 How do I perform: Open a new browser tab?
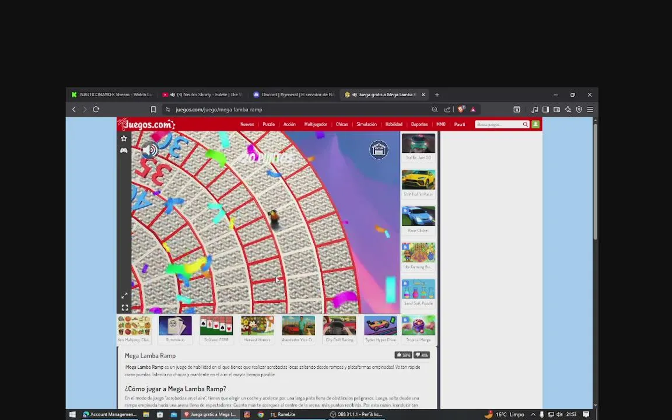(x=437, y=94)
